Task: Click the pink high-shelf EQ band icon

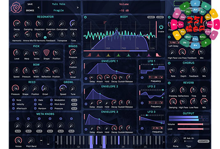Action: coord(159,55)
